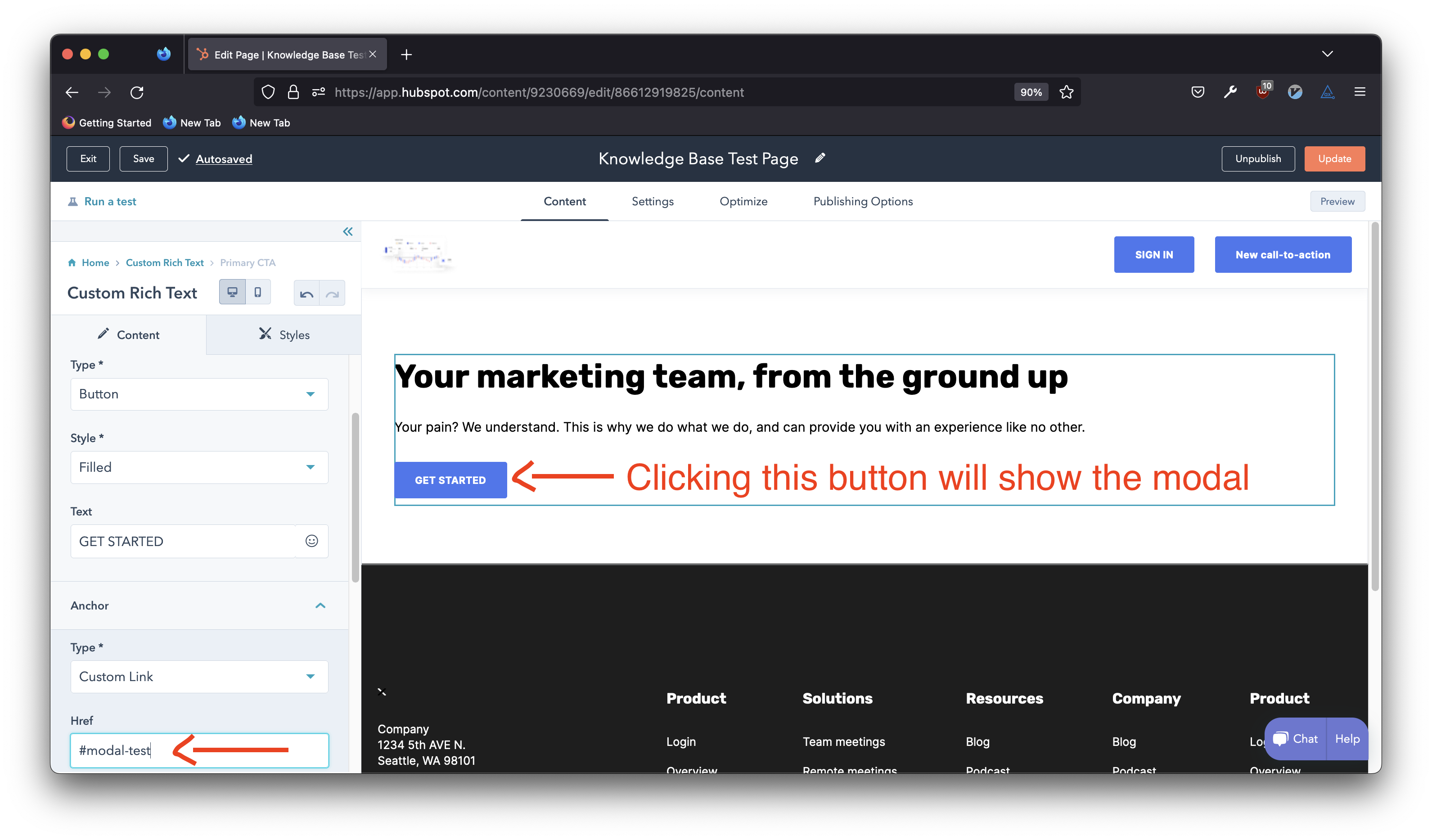Click the redo arrow icon
Screen dimensions: 1432x840
click(x=333, y=293)
